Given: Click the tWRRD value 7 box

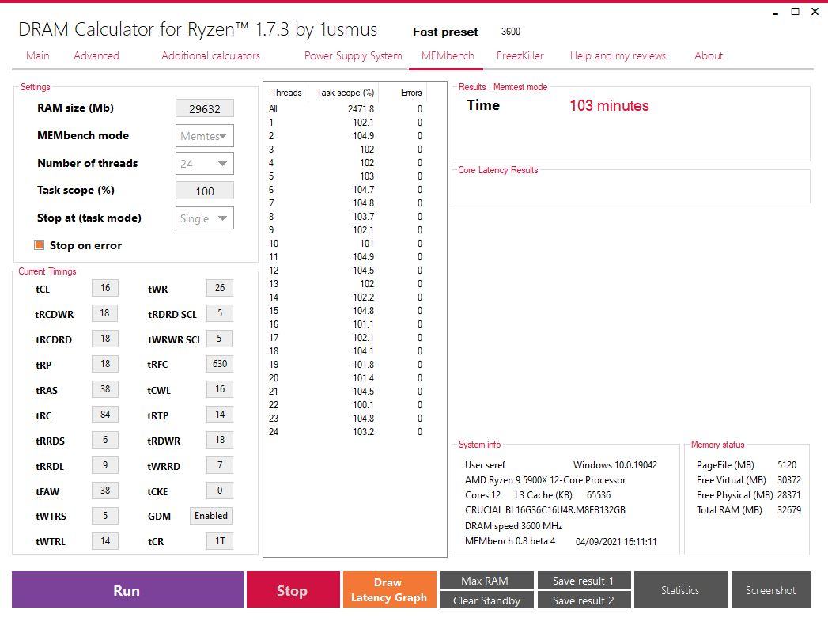Looking at the screenshot, I should [x=220, y=465].
